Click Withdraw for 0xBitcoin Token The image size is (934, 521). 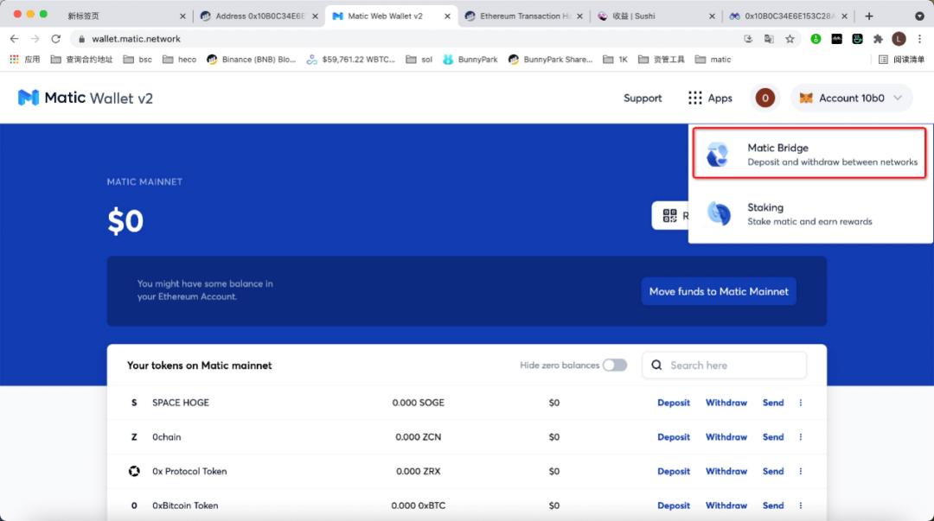pos(726,505)
